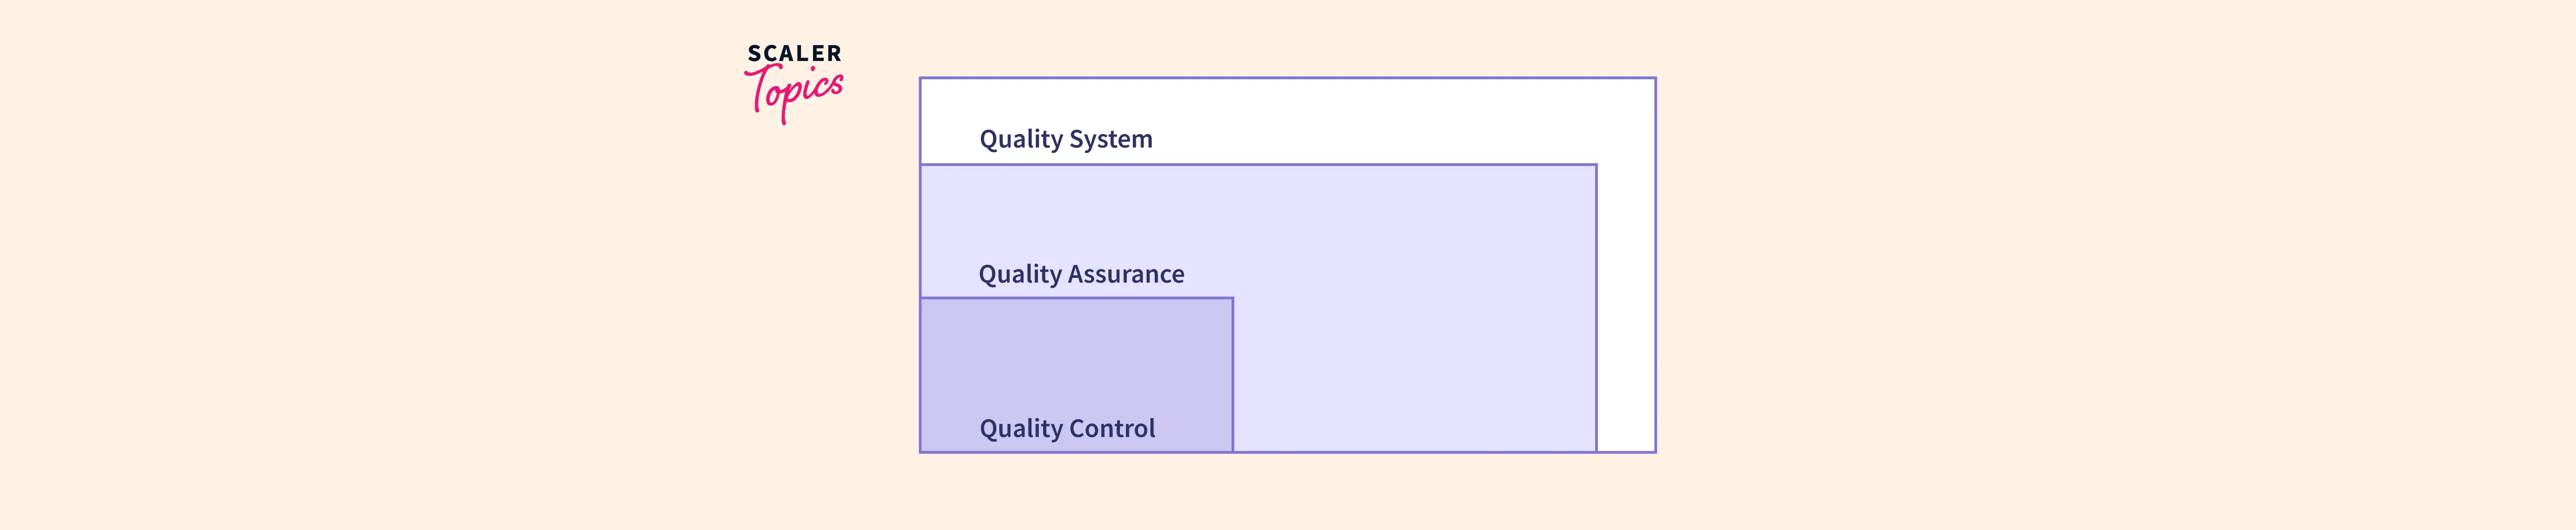Select the Quality System label
The image size is (2576, 530).
click(1065, 139)
